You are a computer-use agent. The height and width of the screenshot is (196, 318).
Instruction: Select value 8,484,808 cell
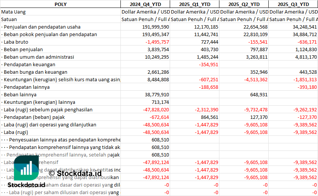click(x=158, y=79)
